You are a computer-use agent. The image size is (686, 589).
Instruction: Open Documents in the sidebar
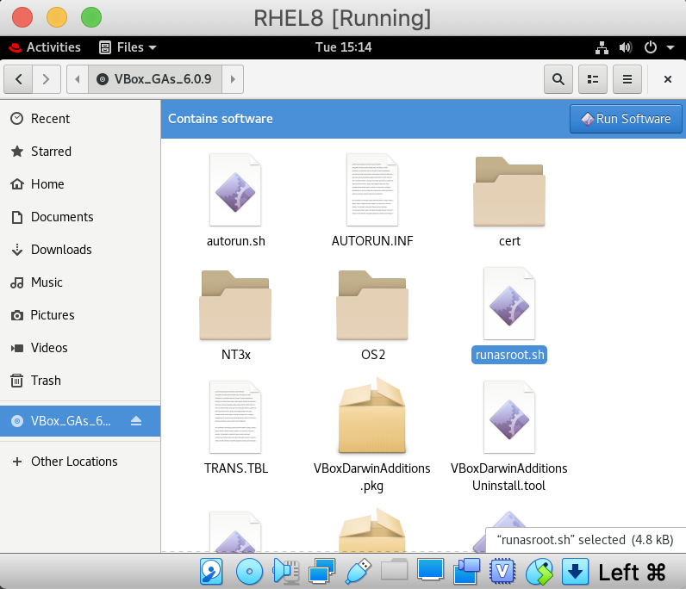click(x=80, y=217)
